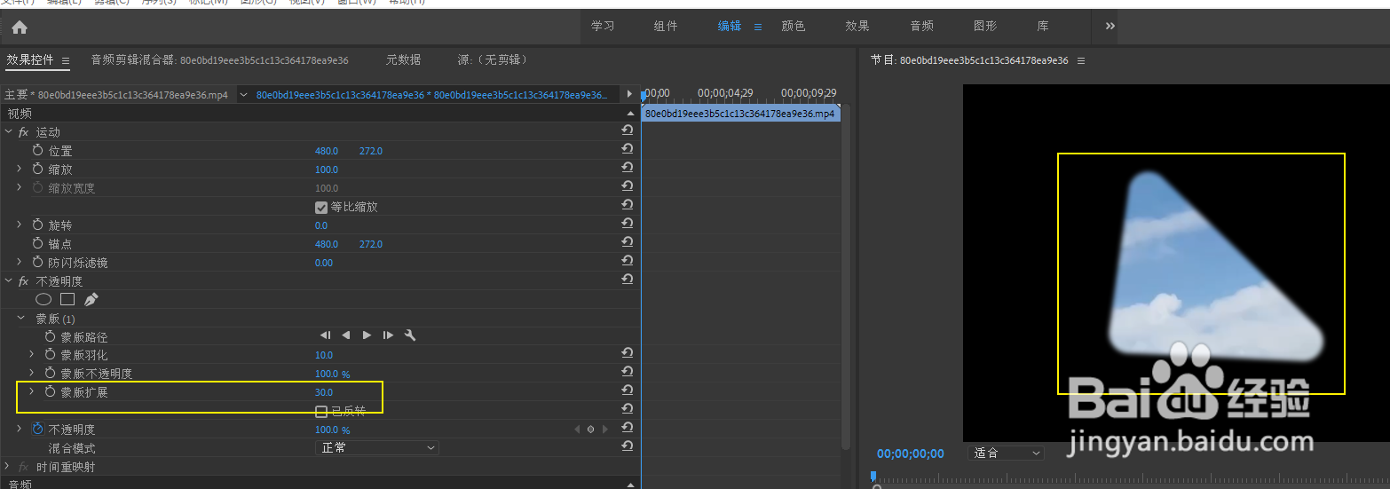Toggle the fx switch for 不透明度 effect
Viewport: 1390px width, 489px height.
[x=24, y=281]
